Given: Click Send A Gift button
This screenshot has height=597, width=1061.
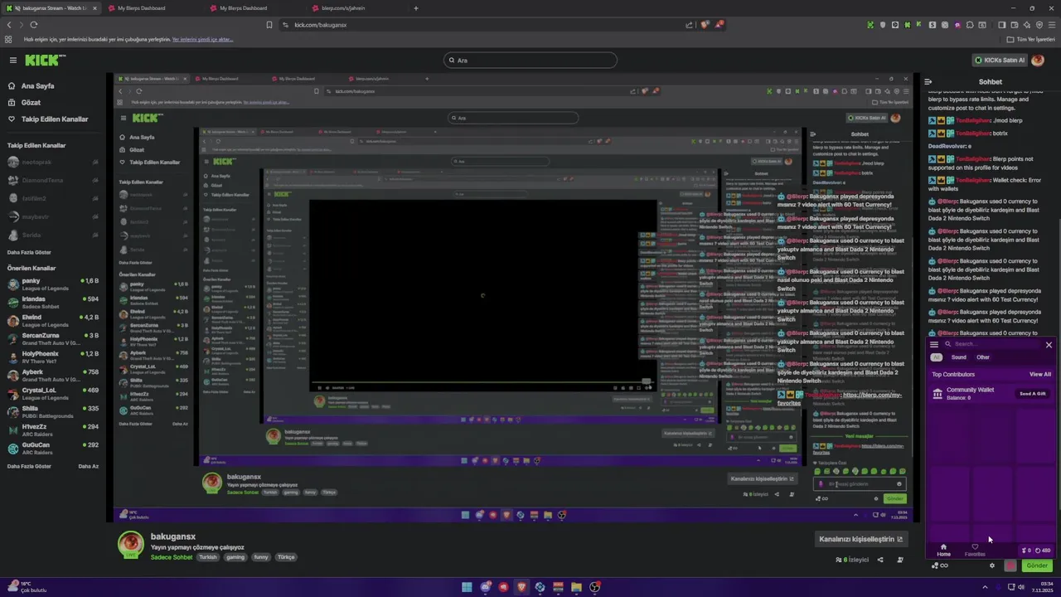Looking at the screenshot, I should (x=1033, y=394).
